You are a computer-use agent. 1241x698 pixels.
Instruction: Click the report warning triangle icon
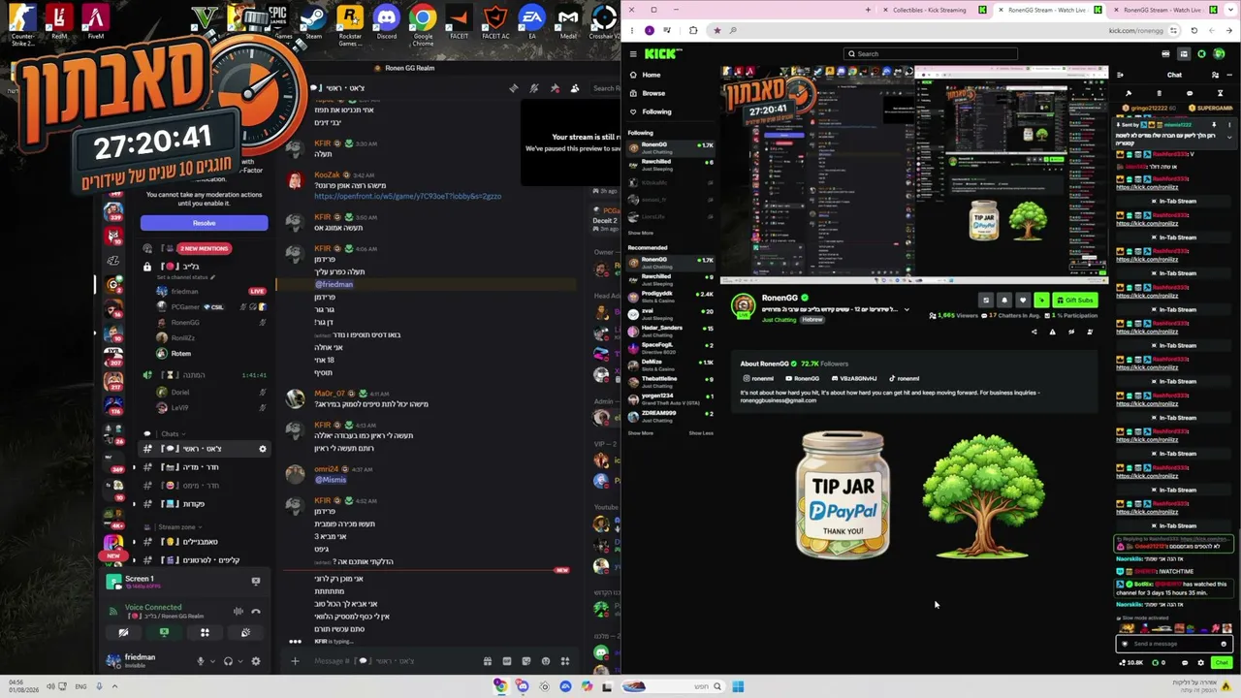point(1052,332)
